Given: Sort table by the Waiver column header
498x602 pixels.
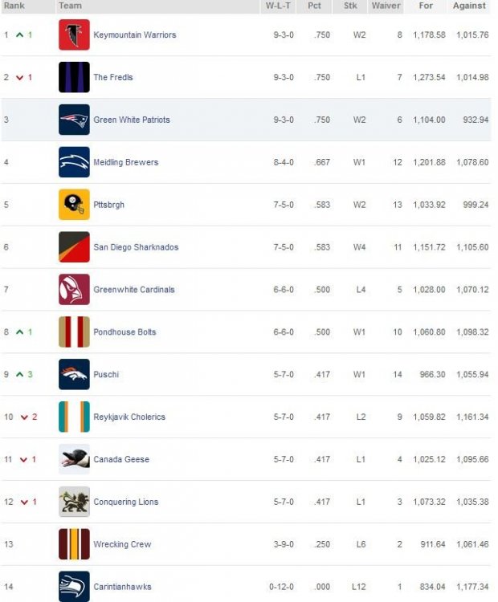Looking at the screenshot, I should [x=386, y=6].
